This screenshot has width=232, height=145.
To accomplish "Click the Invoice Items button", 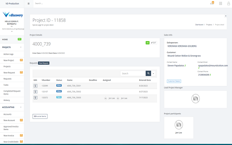I will [40, 116].
